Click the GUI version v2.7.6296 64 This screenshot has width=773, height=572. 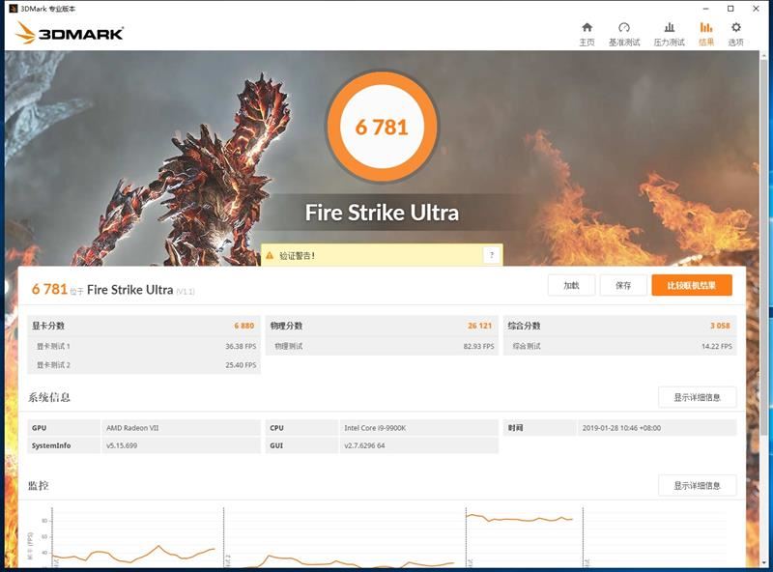point(364,445)
